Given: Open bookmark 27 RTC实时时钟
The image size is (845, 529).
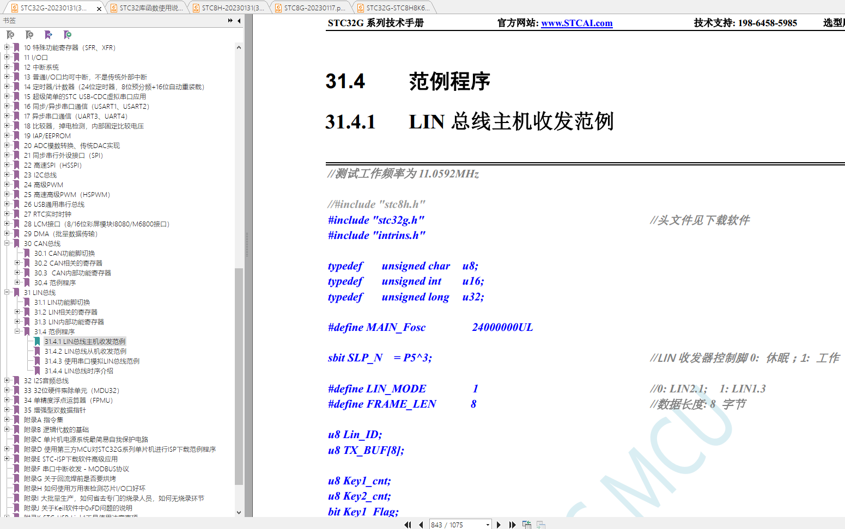Looking at the screenshot, I should (47, 214).
